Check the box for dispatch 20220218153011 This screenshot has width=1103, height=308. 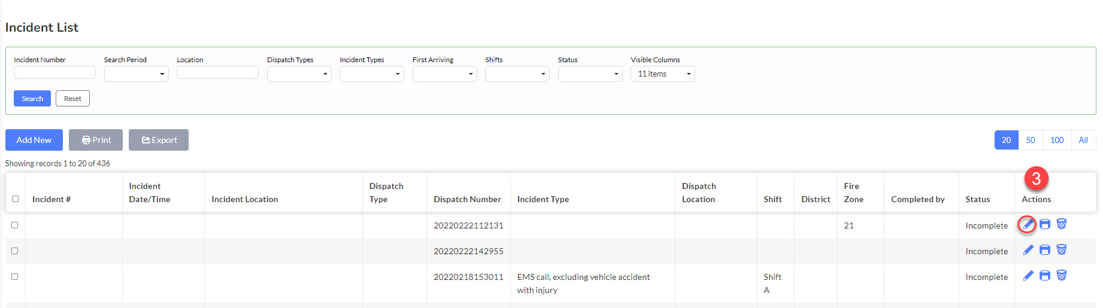coord(15,277)
